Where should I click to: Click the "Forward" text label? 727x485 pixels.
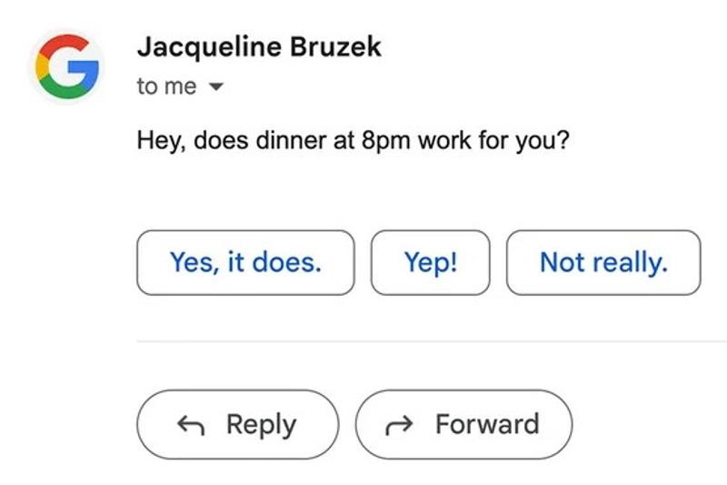click(x=487, y=425)
